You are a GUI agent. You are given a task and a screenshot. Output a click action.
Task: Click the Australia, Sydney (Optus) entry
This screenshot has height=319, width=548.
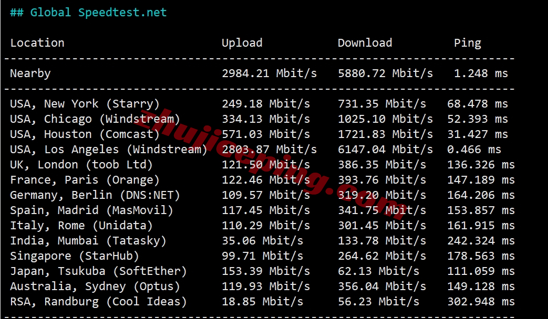(x=95, y=286)
